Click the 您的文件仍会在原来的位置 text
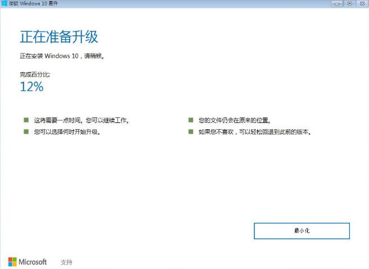369x269 pixels. (235, 120)
